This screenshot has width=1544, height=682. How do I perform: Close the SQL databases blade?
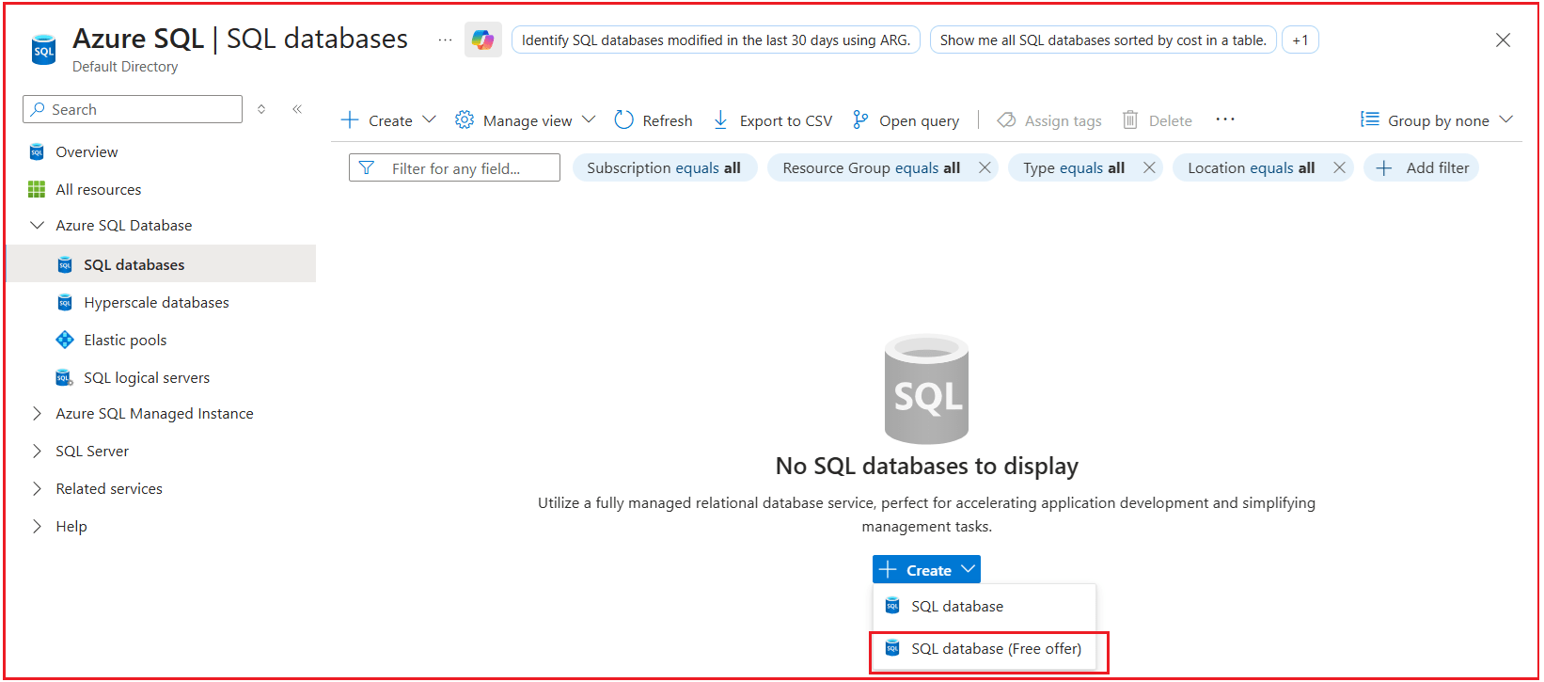1503,40
